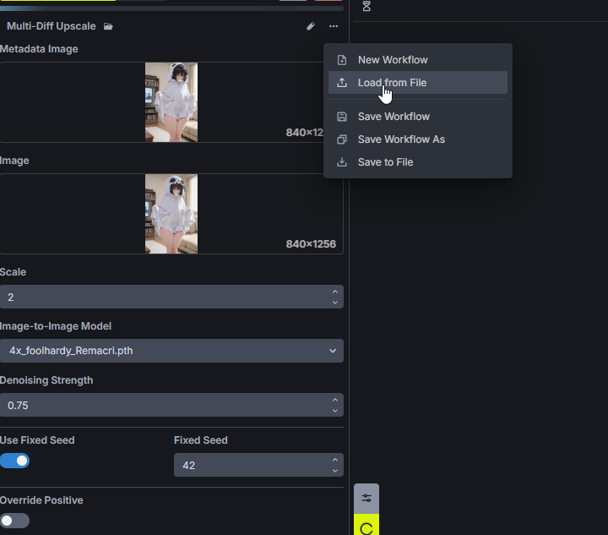Viewport: 608px width, 535px height.
Task: Click the Save Workflow As copy icon
Action: coord(342,139)
